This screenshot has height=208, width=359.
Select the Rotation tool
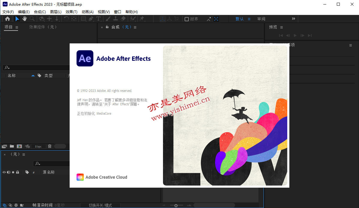[66, 19]
